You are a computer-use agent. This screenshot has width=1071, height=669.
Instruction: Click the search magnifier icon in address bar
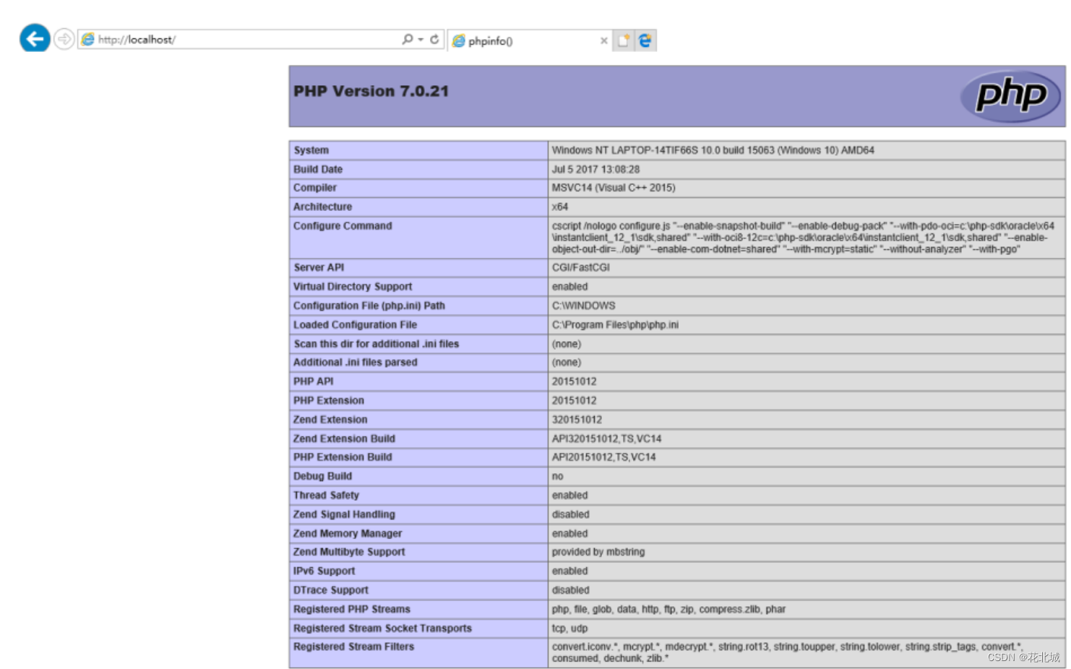click(x=408, y=39)
